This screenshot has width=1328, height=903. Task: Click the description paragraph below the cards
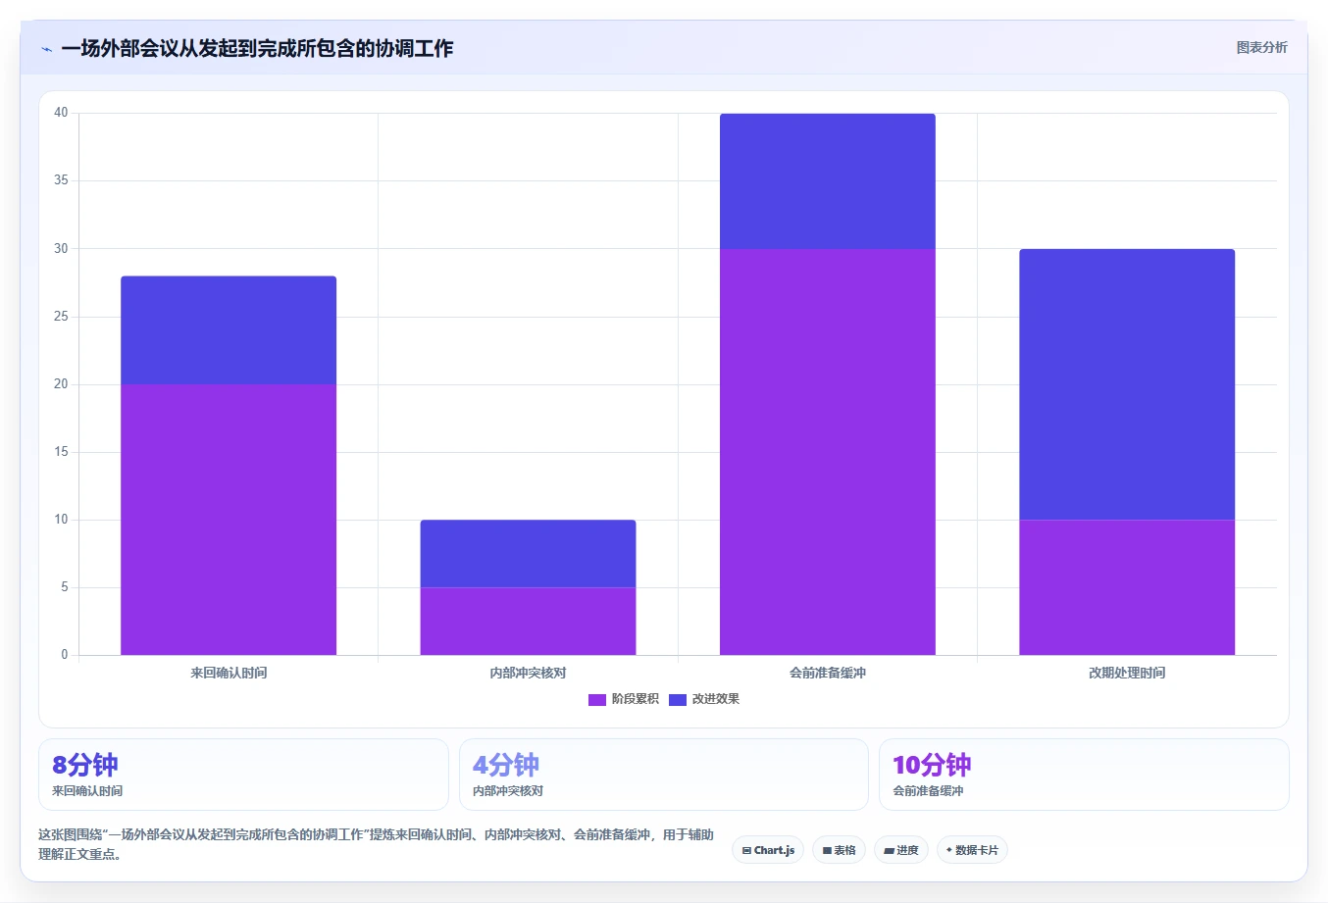tap(377, 844)
